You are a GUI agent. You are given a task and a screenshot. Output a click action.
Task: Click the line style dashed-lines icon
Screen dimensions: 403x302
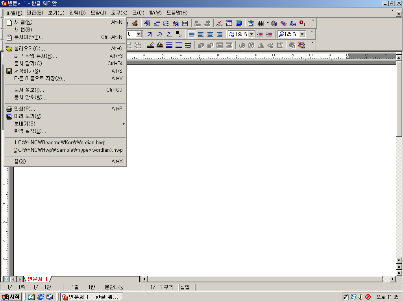[x=179, y=46]
